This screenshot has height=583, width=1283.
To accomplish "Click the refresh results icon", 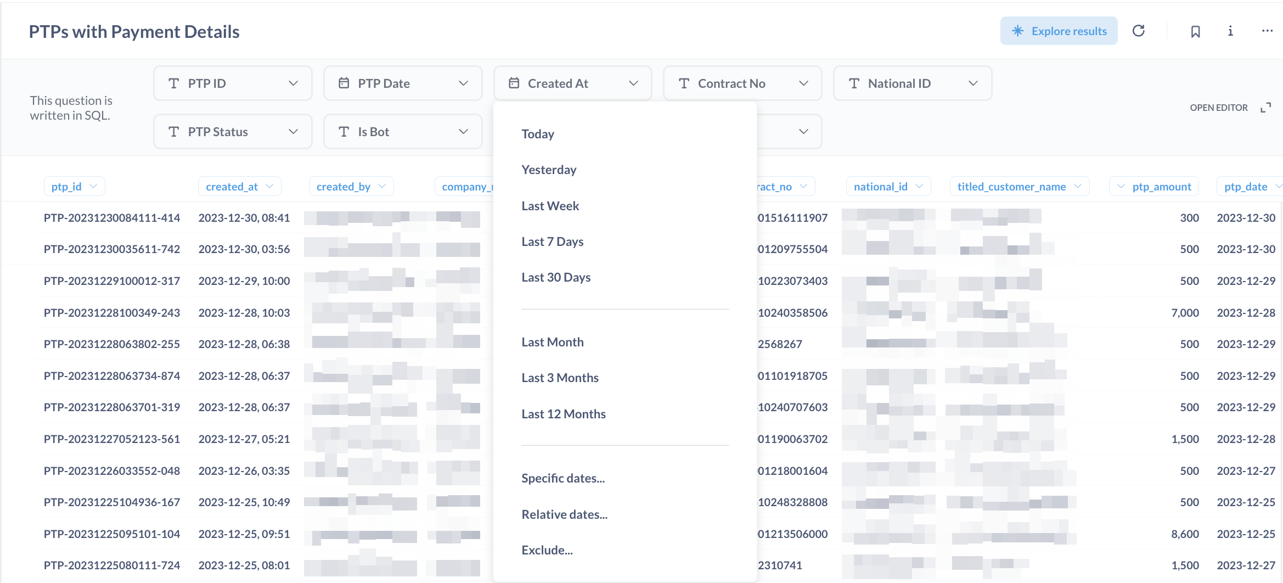I will click(1139, 31).
